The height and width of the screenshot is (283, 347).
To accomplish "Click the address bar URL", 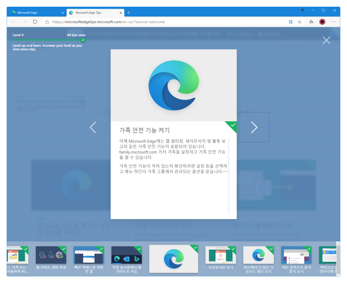I will click(x=108, y=22).
